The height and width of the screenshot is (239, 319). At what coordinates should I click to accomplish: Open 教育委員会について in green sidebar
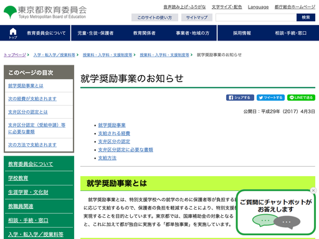(31, 164)
